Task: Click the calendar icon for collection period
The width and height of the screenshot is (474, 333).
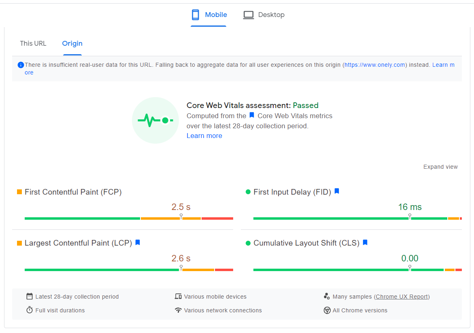Action: coord(30,296)
